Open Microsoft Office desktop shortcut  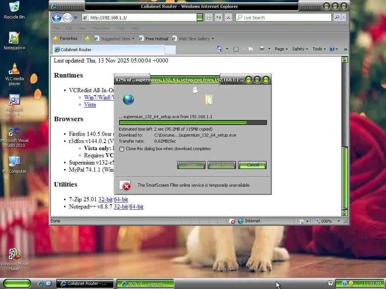pos(14,105)
